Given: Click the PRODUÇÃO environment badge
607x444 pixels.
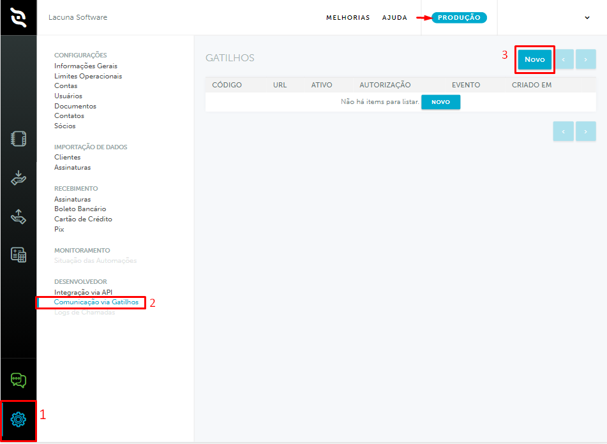Looking at the screenshot, I should (459, 18).
